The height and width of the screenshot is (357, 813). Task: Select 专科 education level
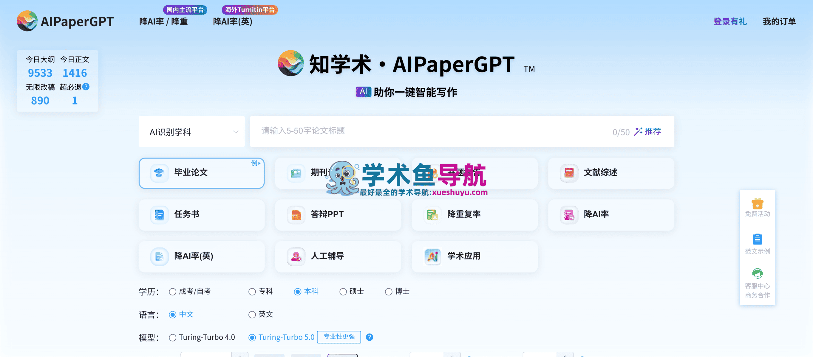[x=261, y=292]
